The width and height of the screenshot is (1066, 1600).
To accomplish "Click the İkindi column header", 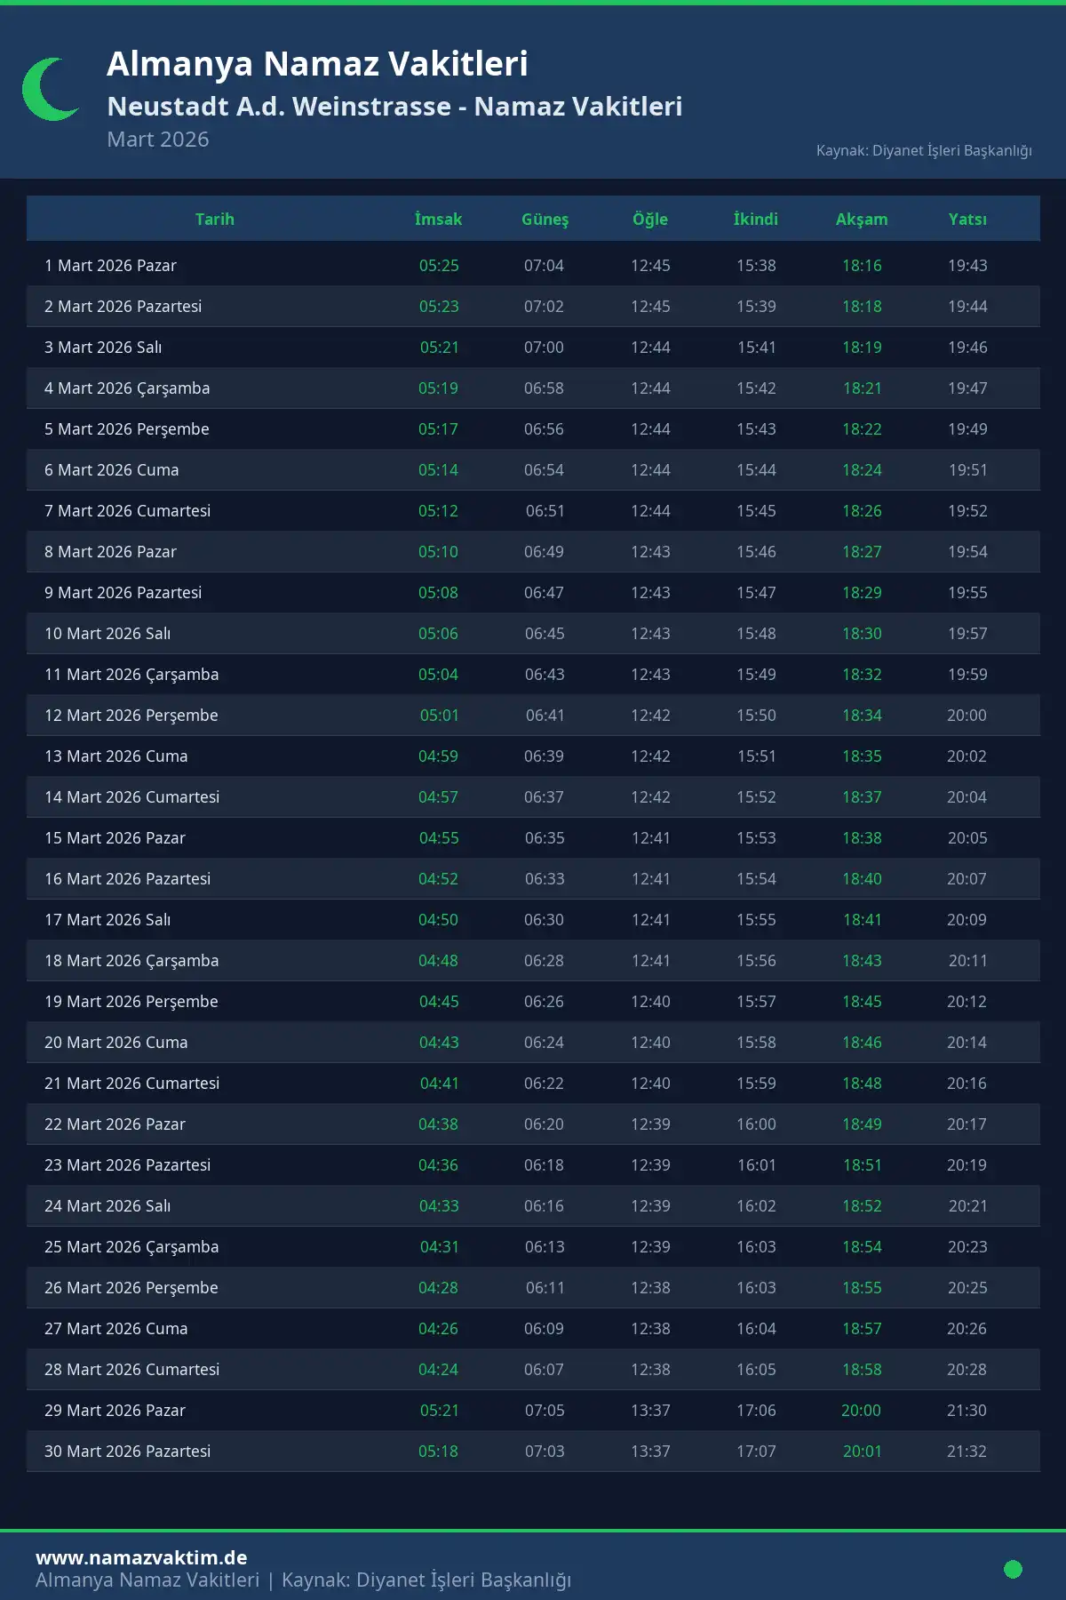I will (x=756, y=220).
